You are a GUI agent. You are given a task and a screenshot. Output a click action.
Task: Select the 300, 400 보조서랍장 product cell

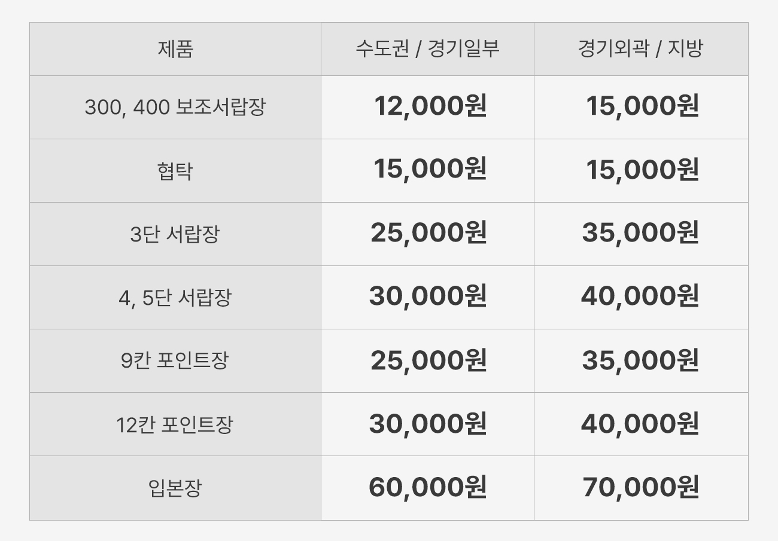coord(175,108)
